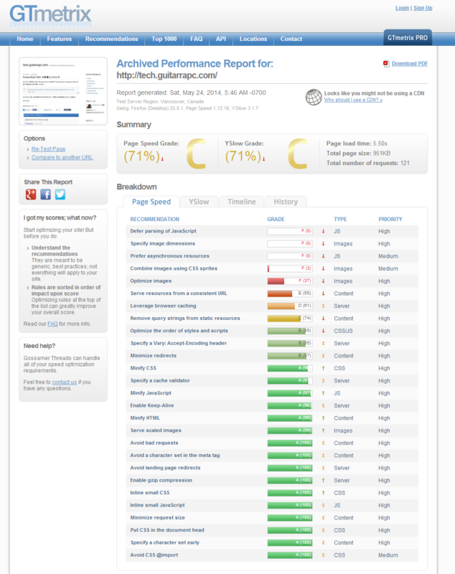Click the Avoid CSS @import row
Image resolution: width=455 pixels, height=574 pixels.
coord(272,555)
